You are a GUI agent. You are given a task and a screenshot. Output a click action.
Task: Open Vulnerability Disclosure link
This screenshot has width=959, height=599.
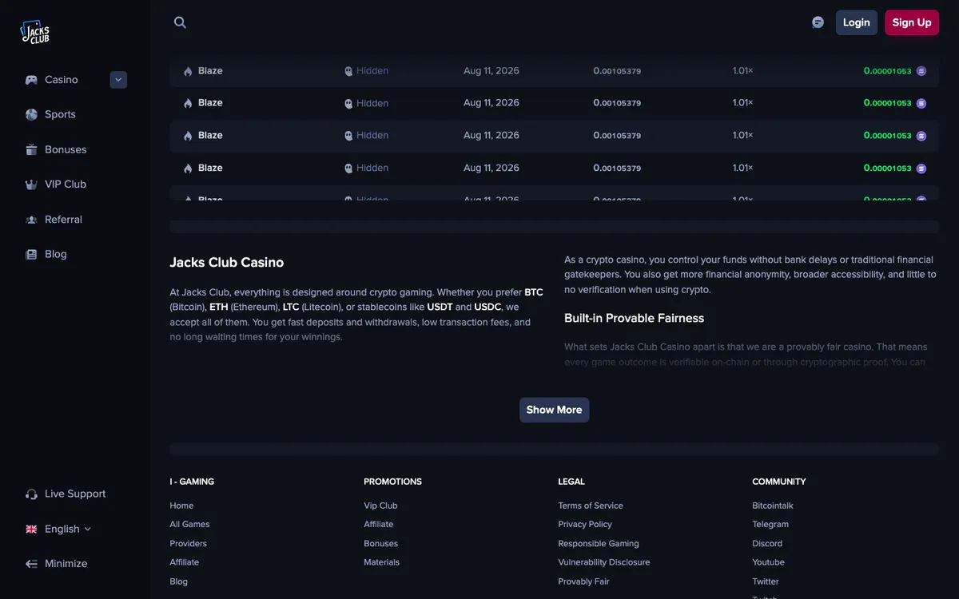[604, 562]
